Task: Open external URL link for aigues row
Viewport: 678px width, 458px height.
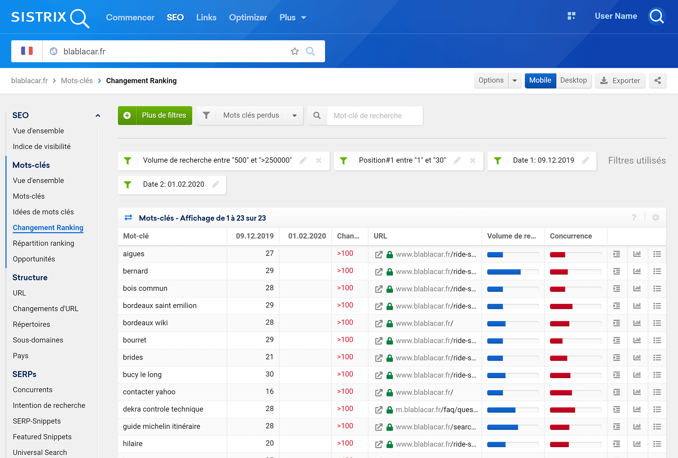Action: click(379, 254)
